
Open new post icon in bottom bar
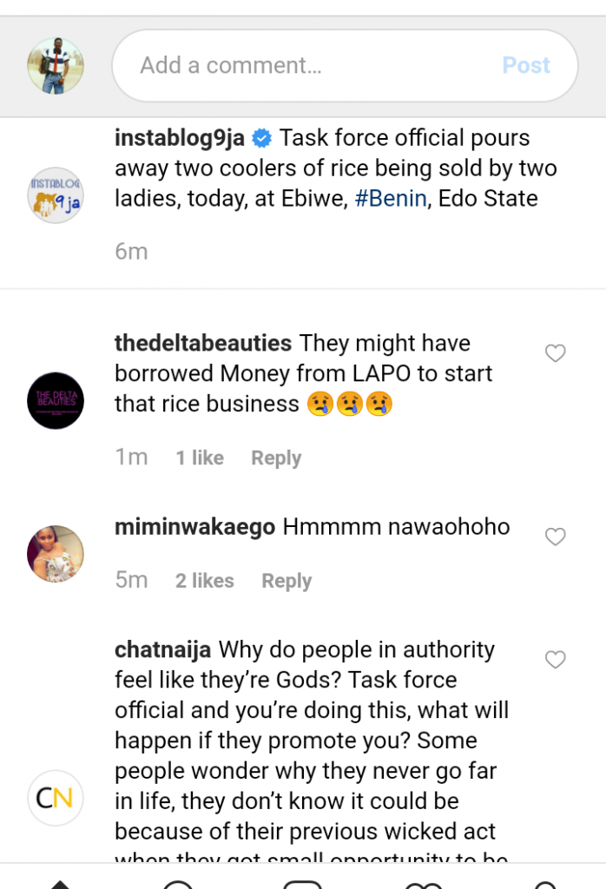coord(303,884)
